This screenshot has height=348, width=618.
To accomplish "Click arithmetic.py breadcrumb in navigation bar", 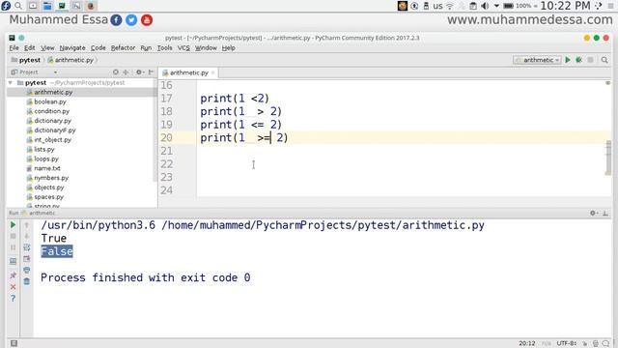I will [x=70, y=60].
